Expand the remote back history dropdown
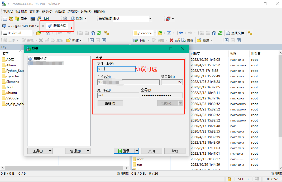The width and height of the screenshot is (282, 182). tap(185, 33)
